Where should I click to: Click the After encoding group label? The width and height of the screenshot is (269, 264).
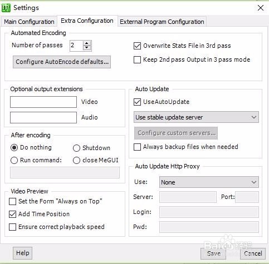point(31,135)
